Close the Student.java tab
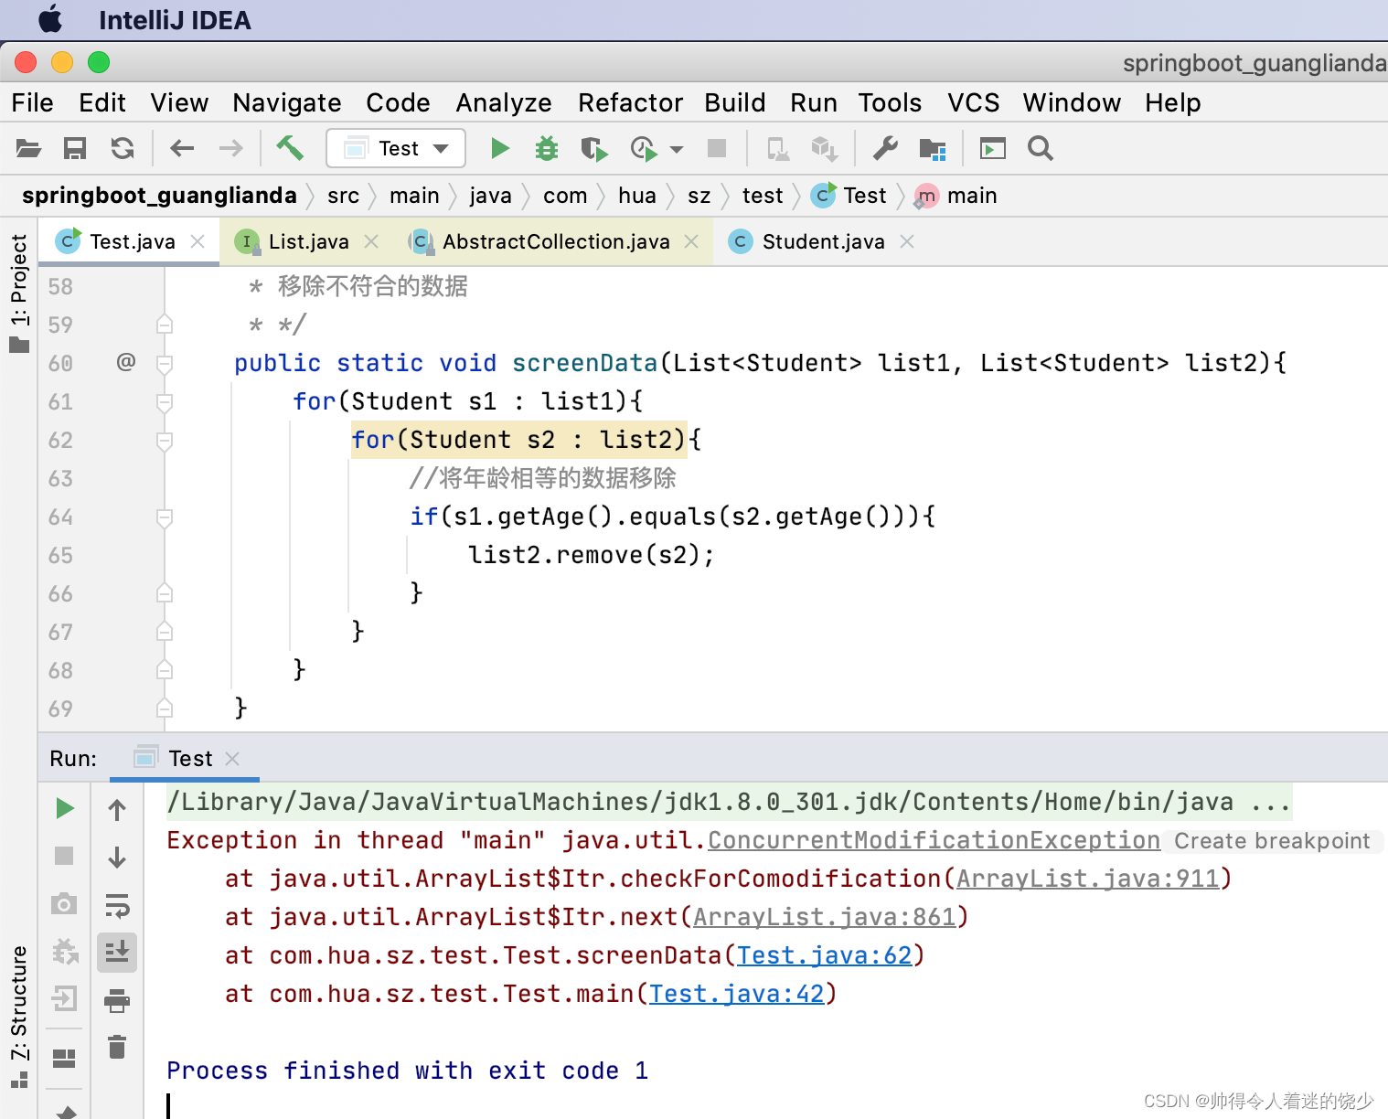1388x1119 pixels. [907, 241]
